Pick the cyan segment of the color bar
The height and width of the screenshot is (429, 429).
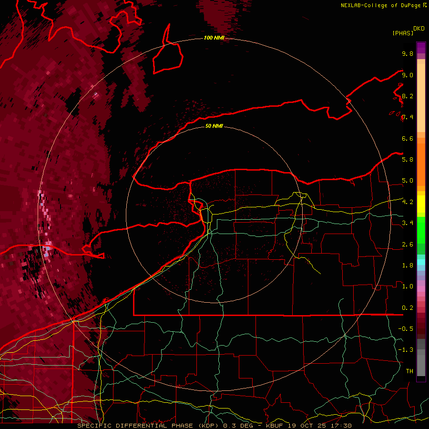click(x=421, y=262)
